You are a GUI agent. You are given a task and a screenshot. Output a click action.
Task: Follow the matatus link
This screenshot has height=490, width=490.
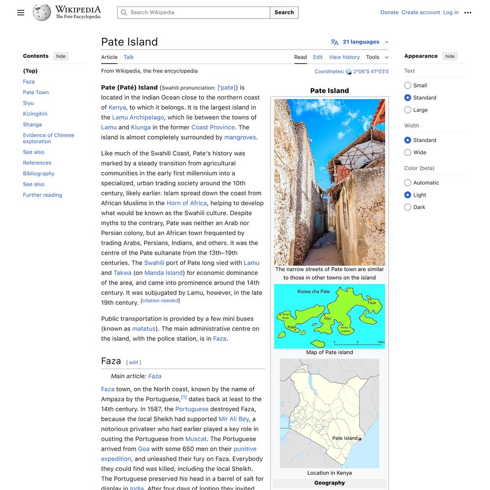click(144, 329)
